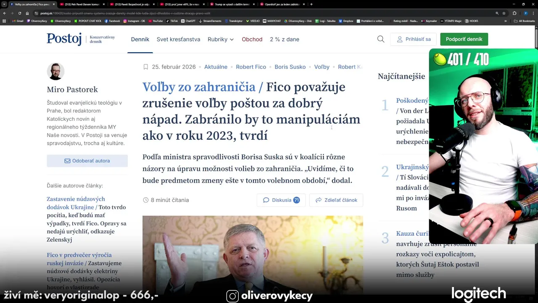Viewport: 538px width, 303px height.
Task: Open Facebook bookmark
Action: 112,21
